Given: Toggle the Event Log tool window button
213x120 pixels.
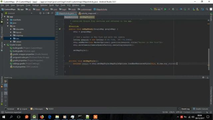Looking at the screenshot, I should (x=184, y=109).
